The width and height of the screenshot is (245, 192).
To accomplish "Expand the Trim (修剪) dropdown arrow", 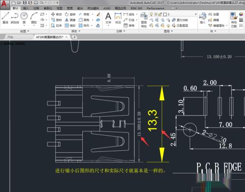I will 93,14.
